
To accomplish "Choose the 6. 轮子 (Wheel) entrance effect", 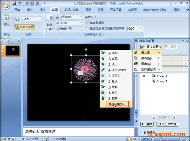I will pos(116,81).
